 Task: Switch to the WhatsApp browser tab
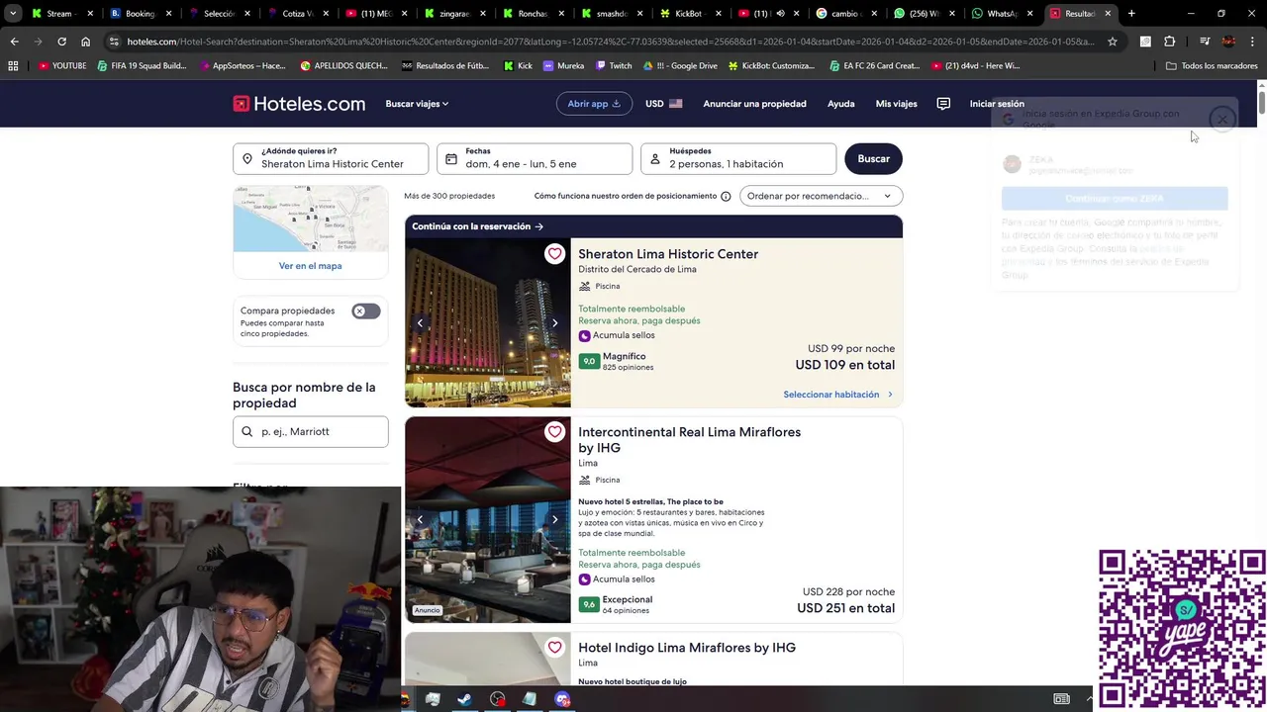[x=1002, y=14]
